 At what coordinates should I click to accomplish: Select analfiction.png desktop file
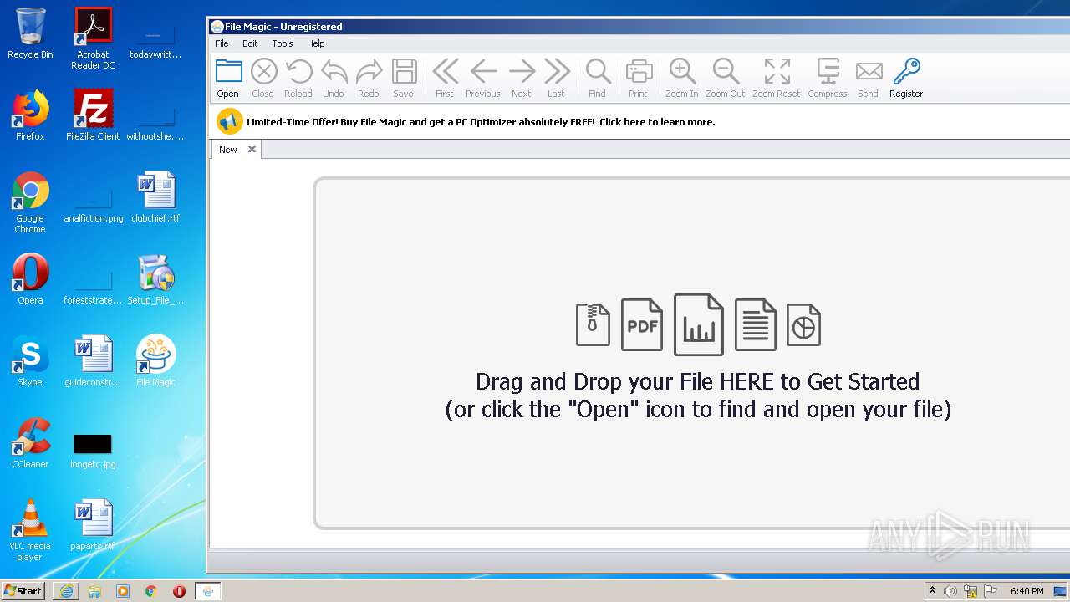pyautogui.click(x=93, y=204)
